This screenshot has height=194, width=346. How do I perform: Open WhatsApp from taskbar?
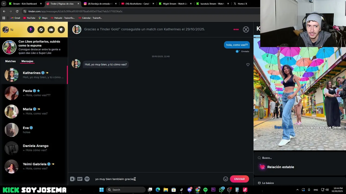[x=221, y=190]
